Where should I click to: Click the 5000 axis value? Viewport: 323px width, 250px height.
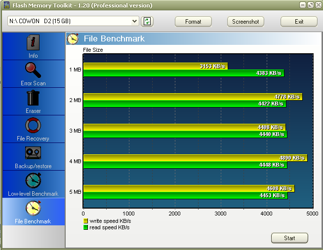tap(312, 214)
